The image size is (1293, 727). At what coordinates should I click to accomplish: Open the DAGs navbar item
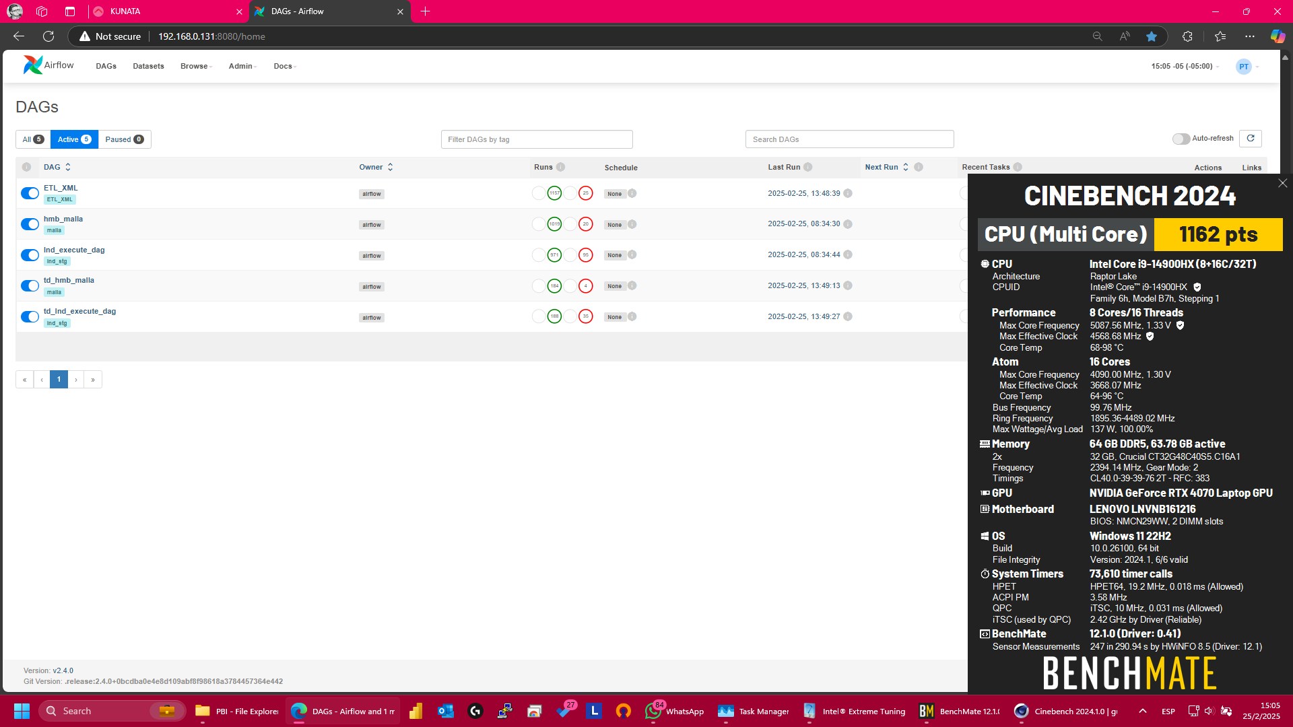pyautogui.click(x=106, y=66)
